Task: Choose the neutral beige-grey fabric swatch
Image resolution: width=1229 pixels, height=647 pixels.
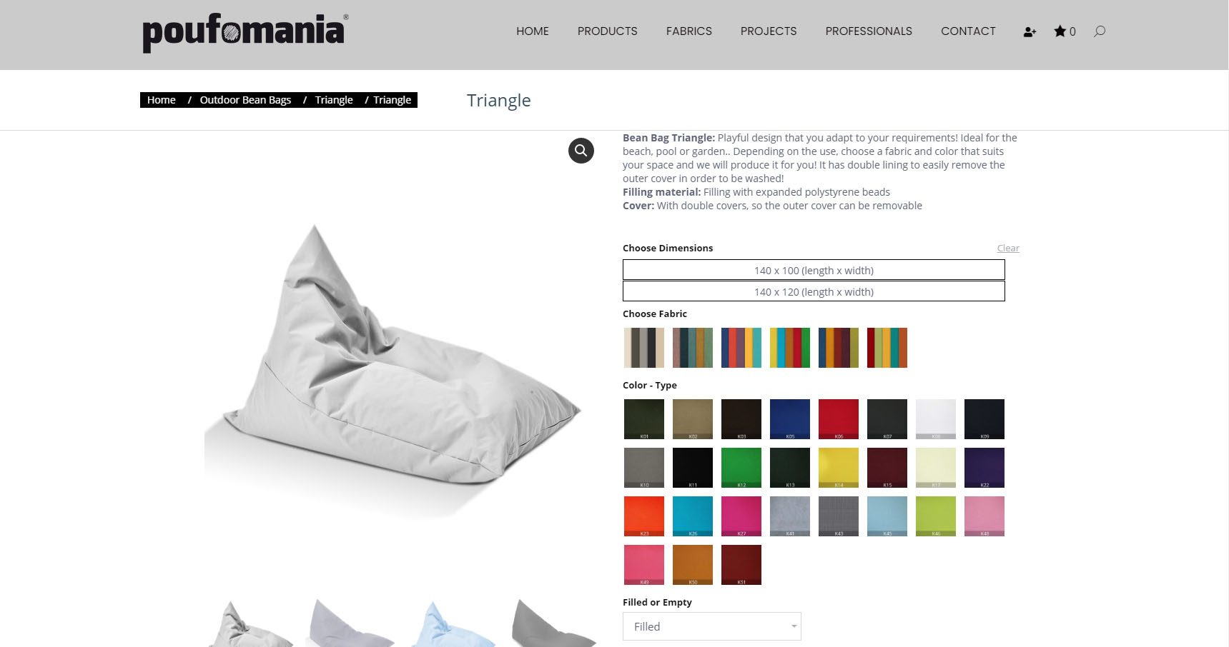Action: tap(644, 348)
